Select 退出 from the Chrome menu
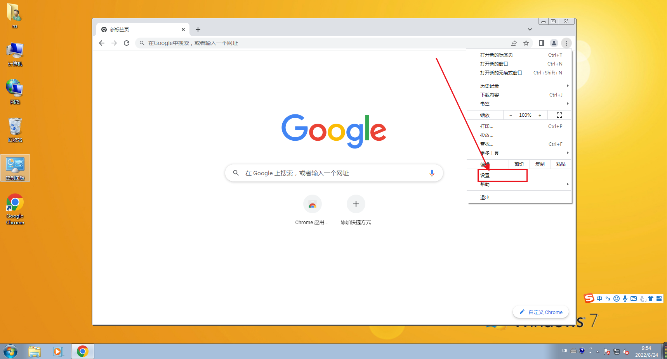The width and height of the screenshot is (667, 359). [519, 198]
